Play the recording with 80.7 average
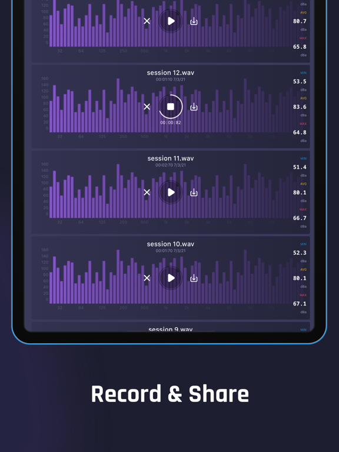The width and height of the screenshot is (339, 452). tap(171, 21)
